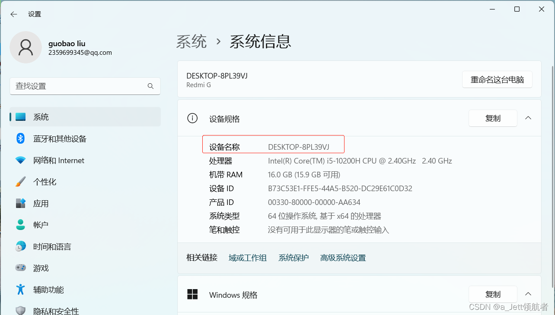Screen dimensions: 555x315
Task: Open the 高级系统设置 link
Action: [x=343, y=258]
